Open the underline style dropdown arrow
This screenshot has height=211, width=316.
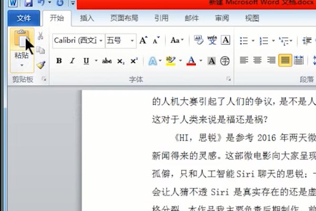point(96,61)
